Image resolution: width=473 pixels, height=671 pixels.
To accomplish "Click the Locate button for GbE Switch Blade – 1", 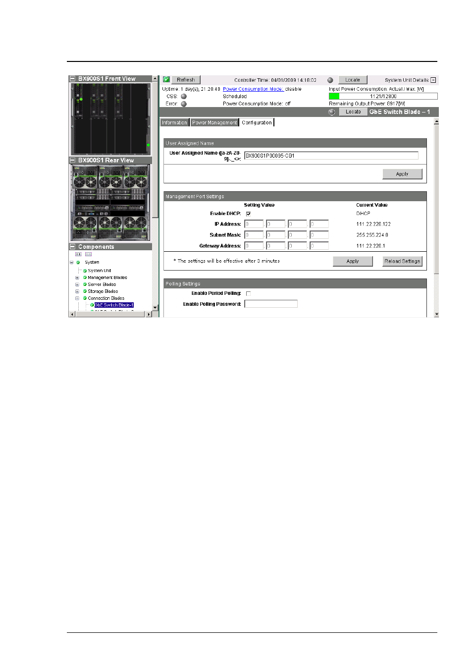I will [353, 112].
